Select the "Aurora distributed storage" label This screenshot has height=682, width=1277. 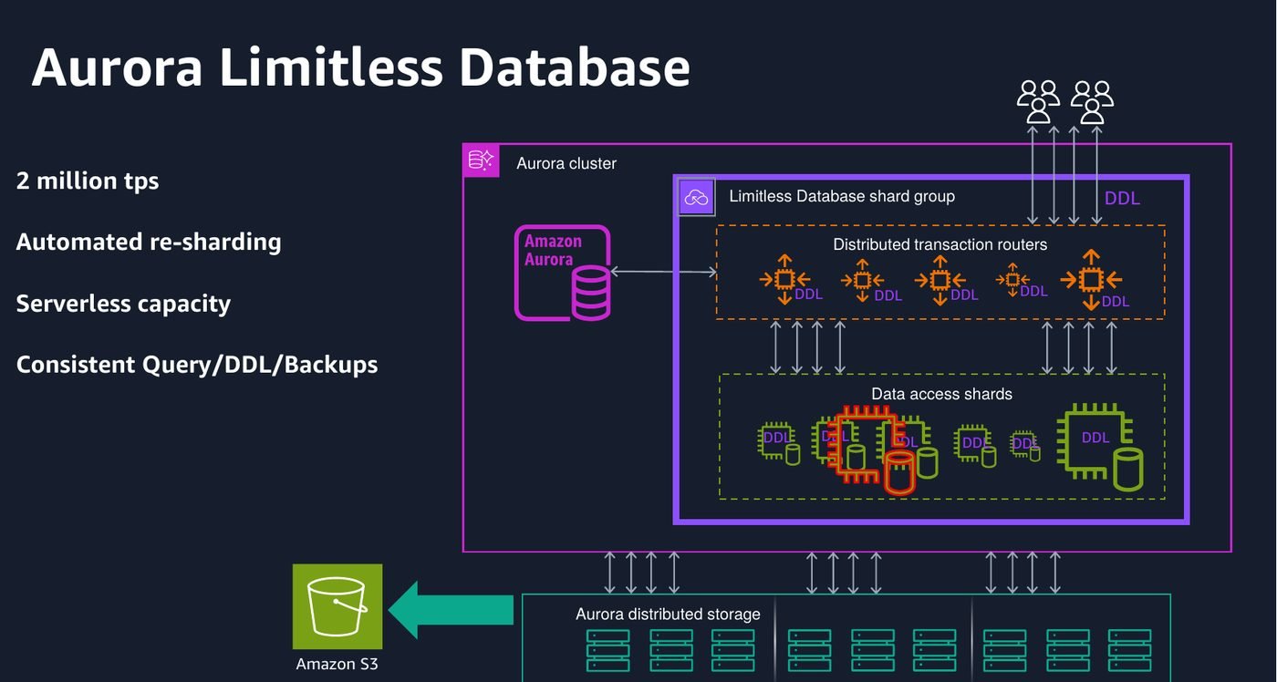tap(668, 614)
